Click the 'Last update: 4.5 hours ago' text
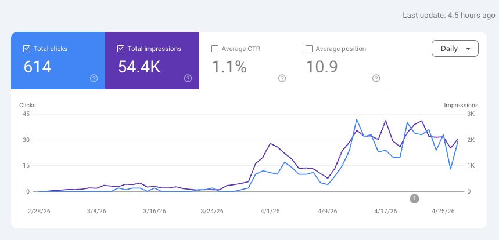The width and height of the screenshot is (499, 240). pos(448,15)
